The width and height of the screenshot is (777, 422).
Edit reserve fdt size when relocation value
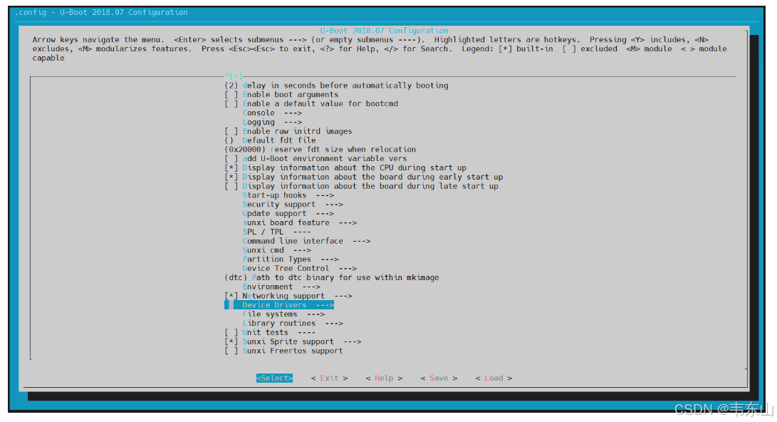click(320, 150)
